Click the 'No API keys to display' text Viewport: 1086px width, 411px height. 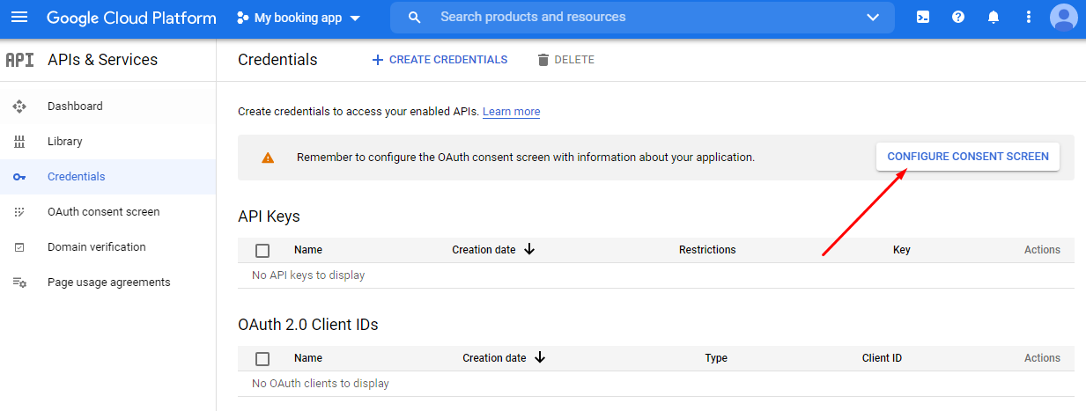pos(308,275)
